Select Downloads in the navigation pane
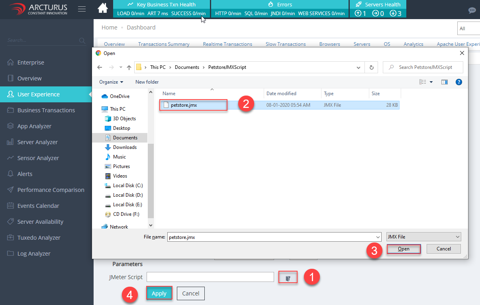 click(125, 147)
